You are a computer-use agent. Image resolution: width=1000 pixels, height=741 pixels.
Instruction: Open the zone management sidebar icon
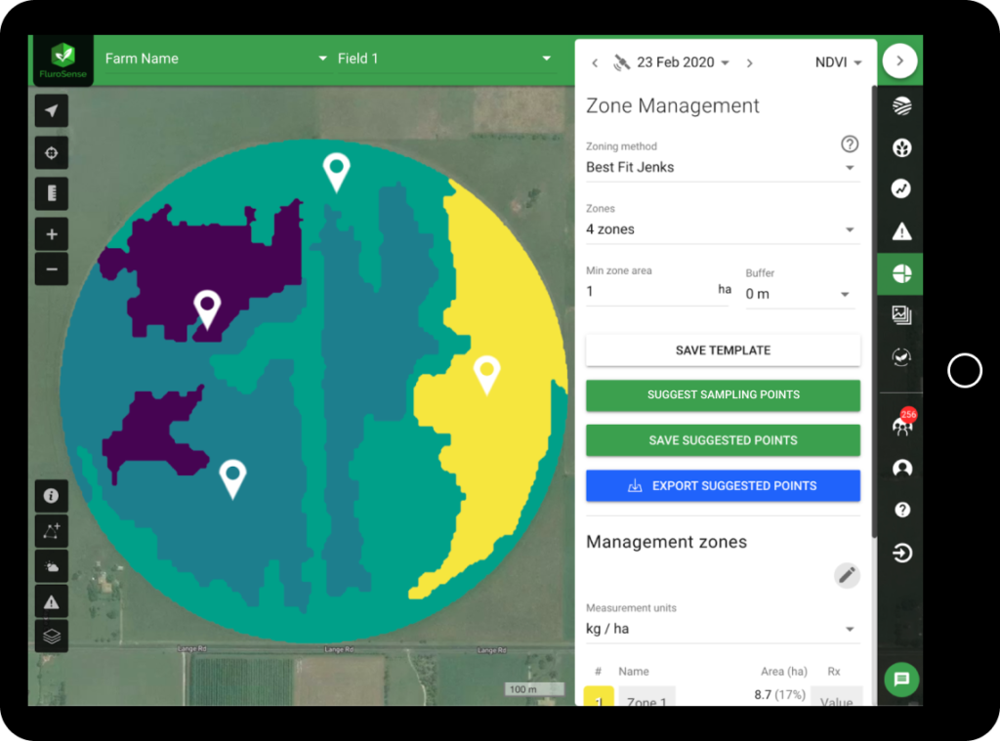[x=901, y=273]
